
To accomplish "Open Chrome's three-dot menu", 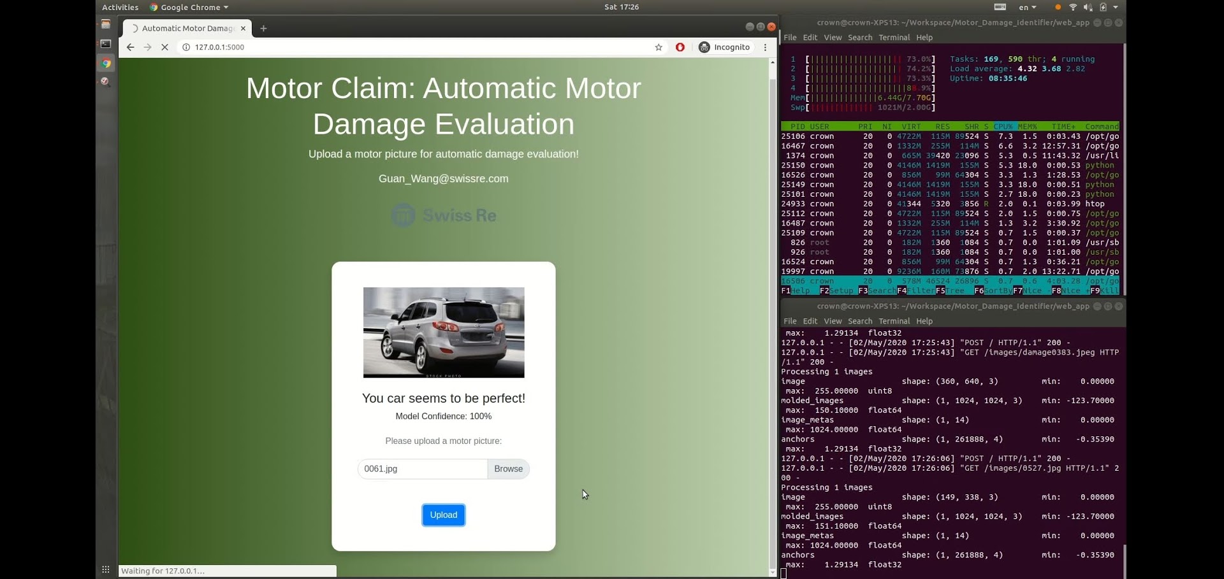I will pos(765,47).
